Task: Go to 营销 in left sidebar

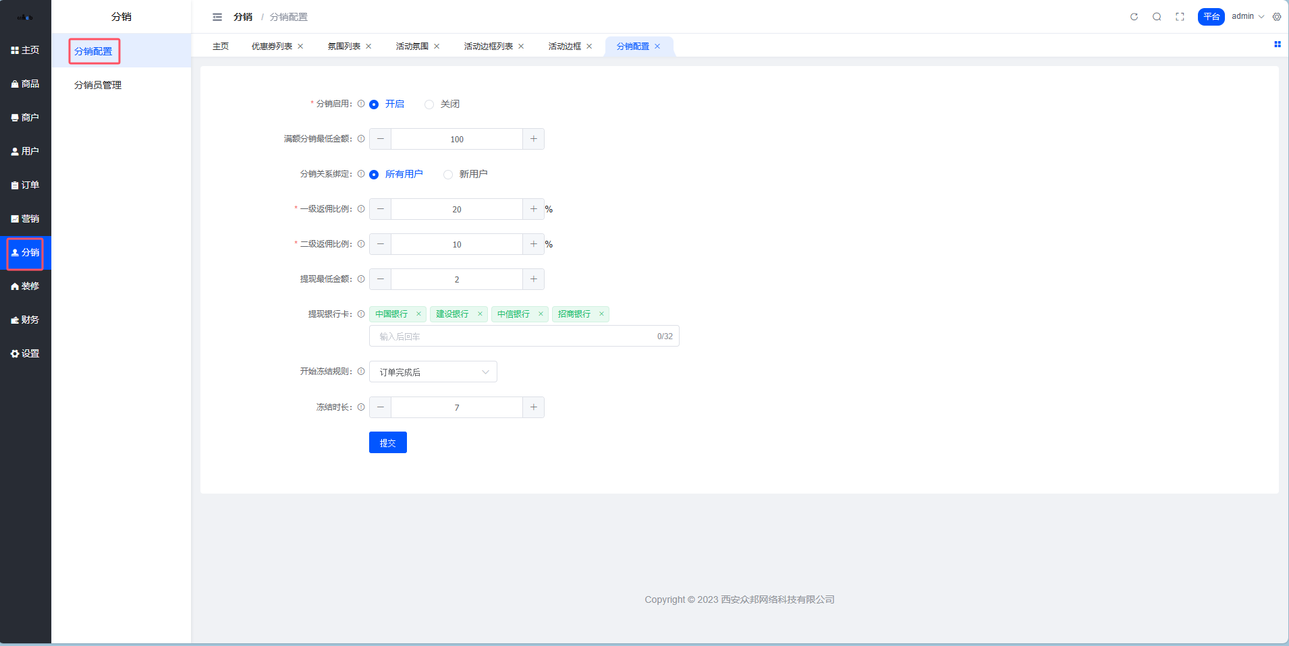Action: 26,218
